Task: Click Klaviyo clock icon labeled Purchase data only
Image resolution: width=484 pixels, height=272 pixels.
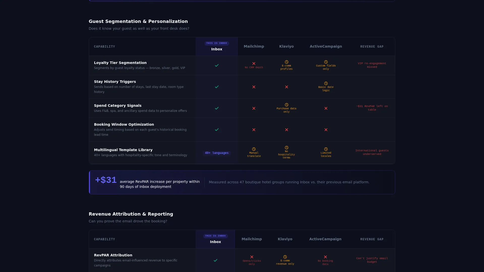Action: coord(286,105)
